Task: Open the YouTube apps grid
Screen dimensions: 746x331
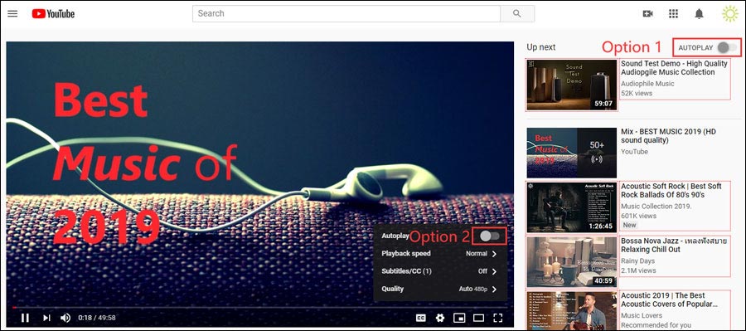Action: pyautogui.click(x=673, y=14)
